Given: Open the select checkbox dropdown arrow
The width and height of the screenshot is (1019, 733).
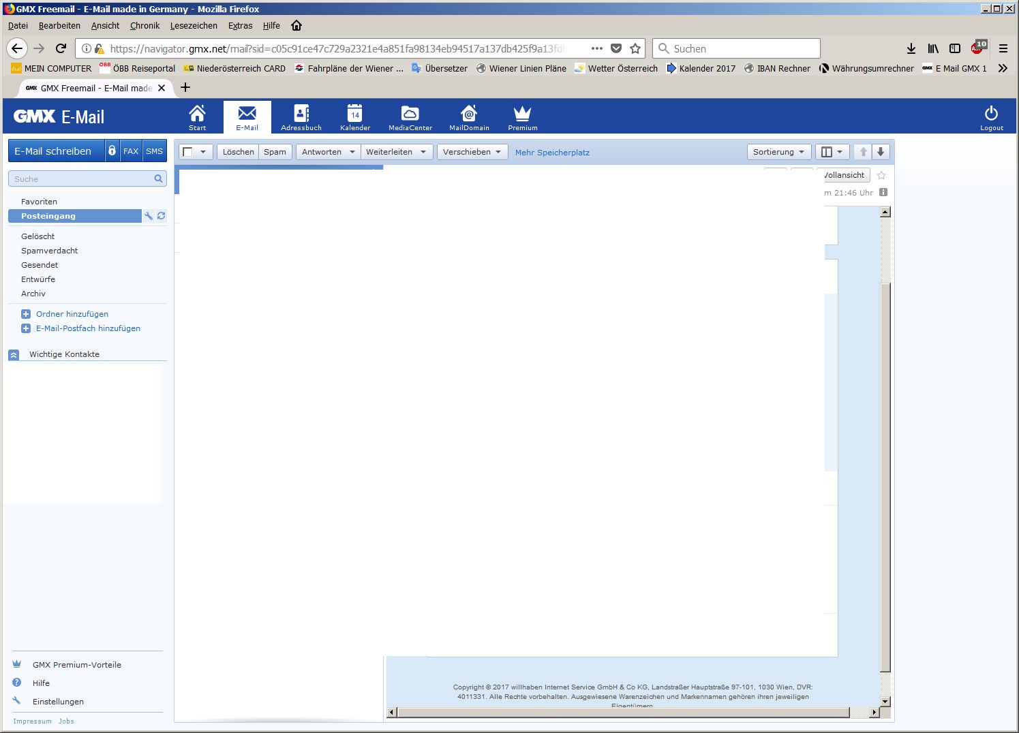Looking at the screenshot, I should (x=203, y=152).
